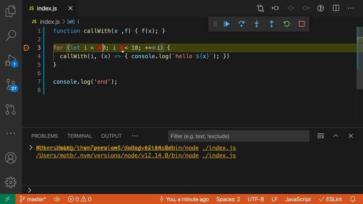Close the bottom panel
This screenshot has height=204, width=363.
[x=351, y=136]
